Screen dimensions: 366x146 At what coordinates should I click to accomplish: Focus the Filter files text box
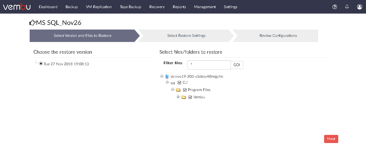209,65
